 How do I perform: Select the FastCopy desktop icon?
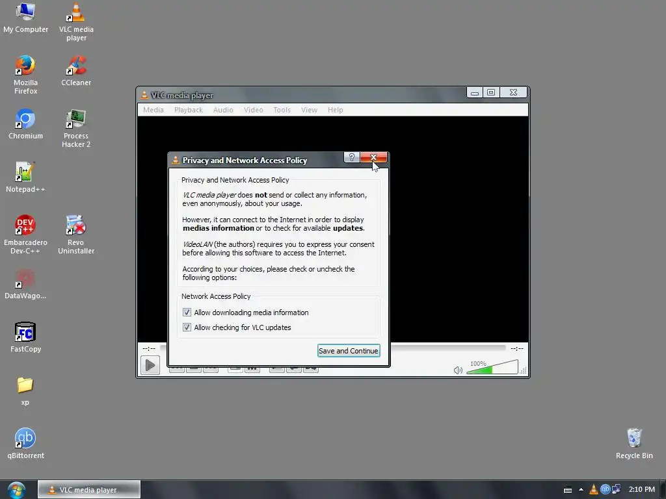click(x=25, y=337)
